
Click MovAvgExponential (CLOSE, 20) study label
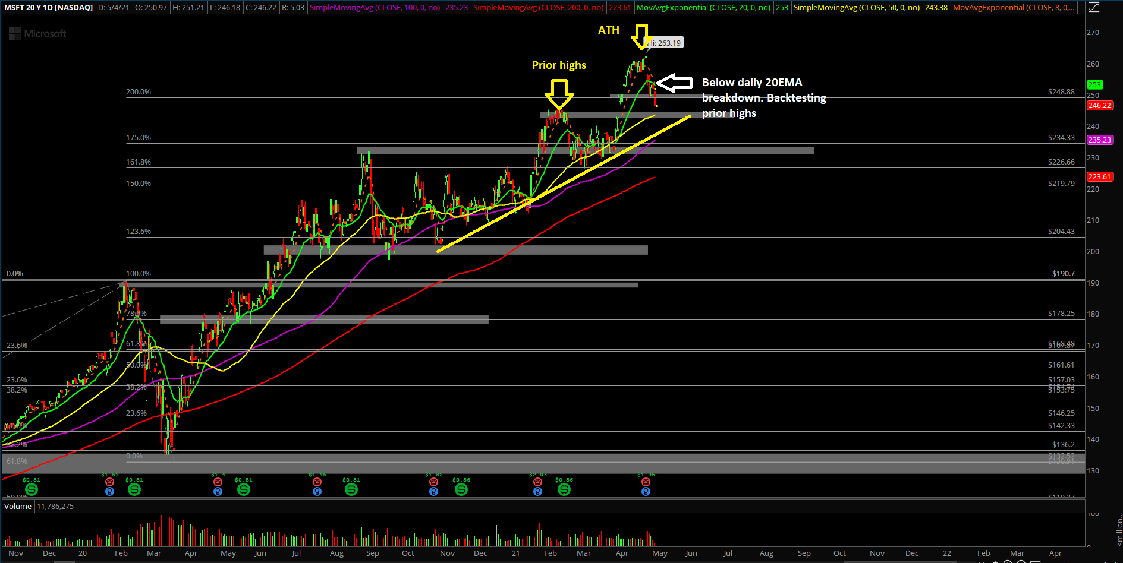(x=704, y=7)
